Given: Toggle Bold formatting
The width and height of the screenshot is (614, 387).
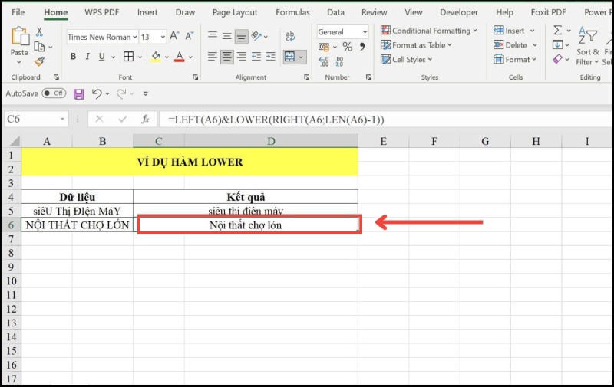Looking at the screenshot, I should (x=73, y=57).
